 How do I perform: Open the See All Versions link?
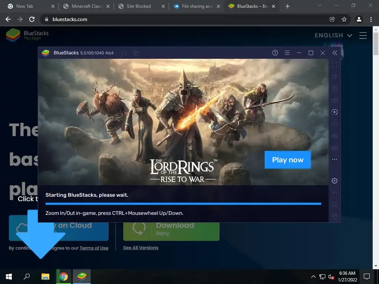point(141,248)
